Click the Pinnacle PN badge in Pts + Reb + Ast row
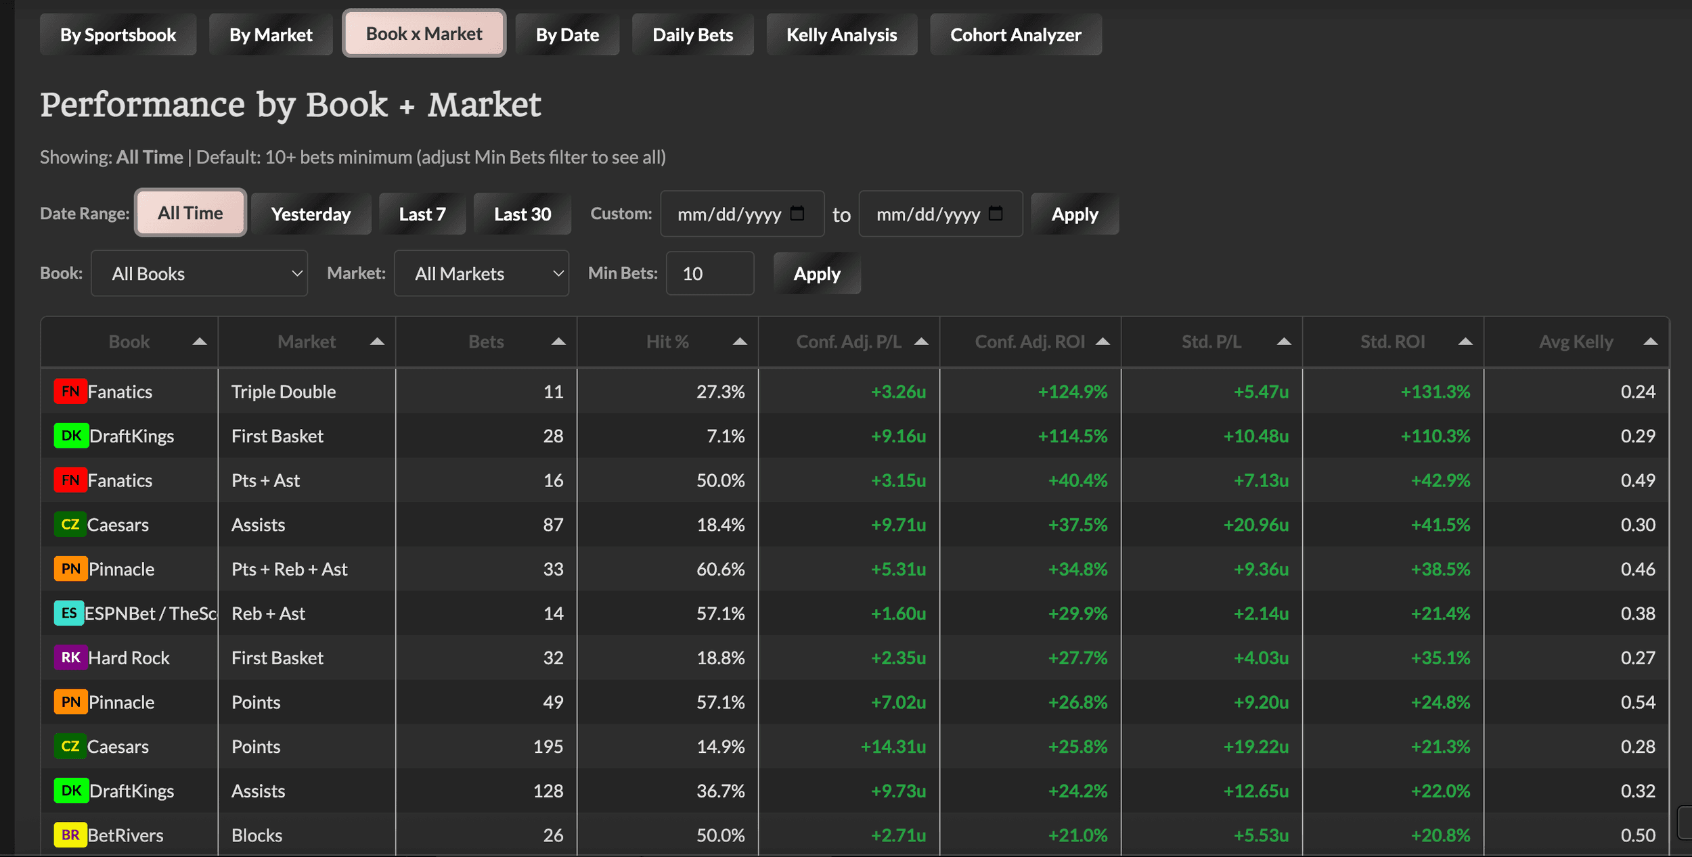Screen dimensions: 1692x857 pyautogui.click(x=70, y=569)
